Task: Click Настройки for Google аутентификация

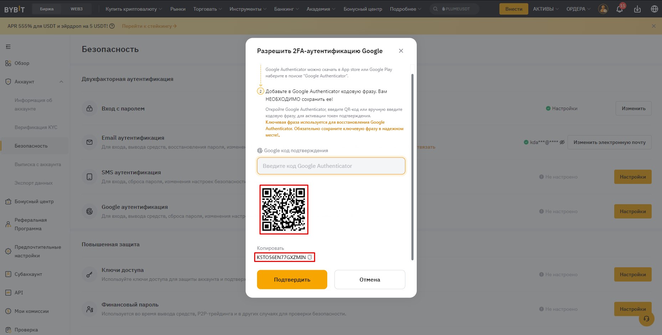Action: [633, 211]
